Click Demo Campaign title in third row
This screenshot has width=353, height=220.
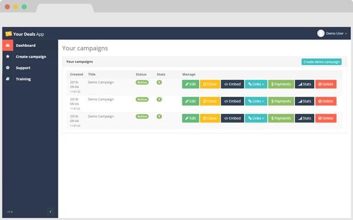(x=101, y=117)
